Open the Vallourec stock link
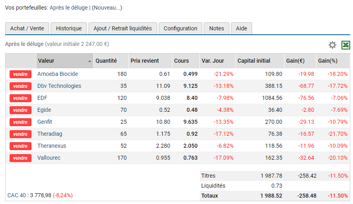This screenshot has height=204, width=353. [49, 158]
